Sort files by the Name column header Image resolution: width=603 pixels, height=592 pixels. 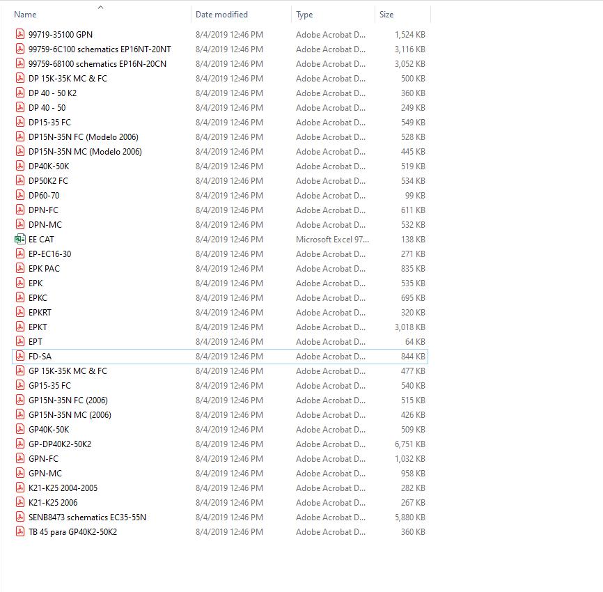coord(25,15)
